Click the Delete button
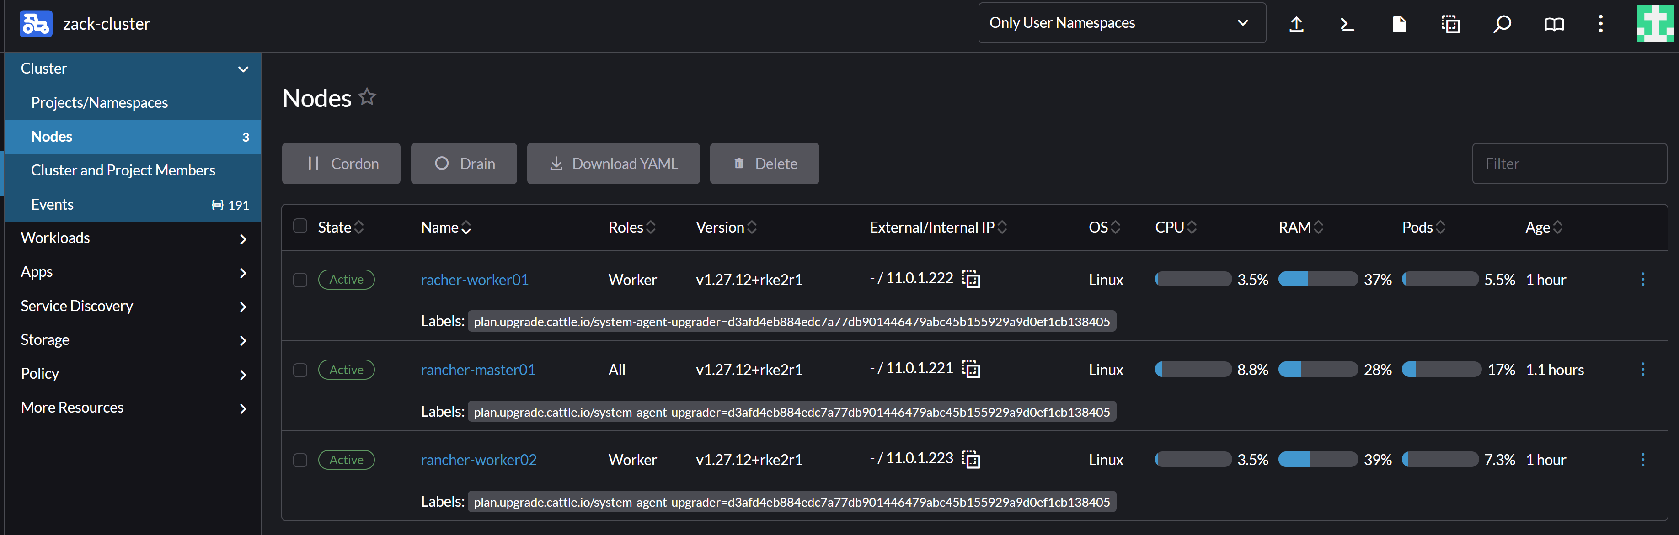 764,164
